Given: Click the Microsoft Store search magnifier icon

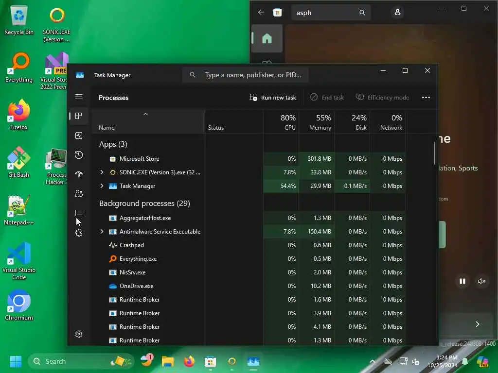Looking at the screenshot, I should click(362, 13).
